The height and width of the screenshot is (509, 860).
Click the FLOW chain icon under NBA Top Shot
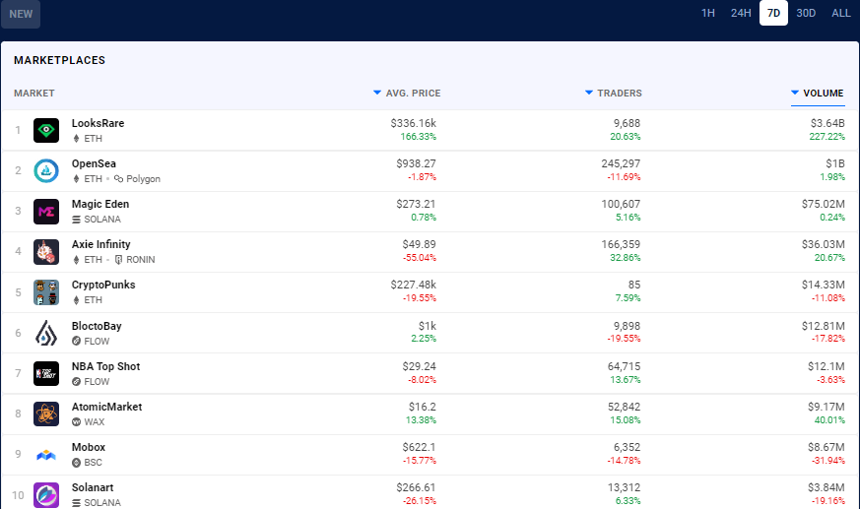pos(76,381)
